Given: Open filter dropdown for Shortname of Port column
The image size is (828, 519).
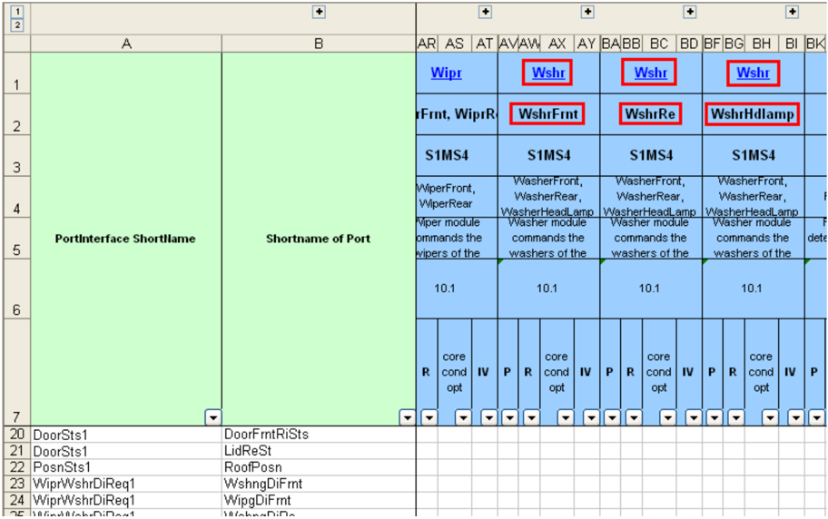Looking at the screenshot, I should [407, 417].
